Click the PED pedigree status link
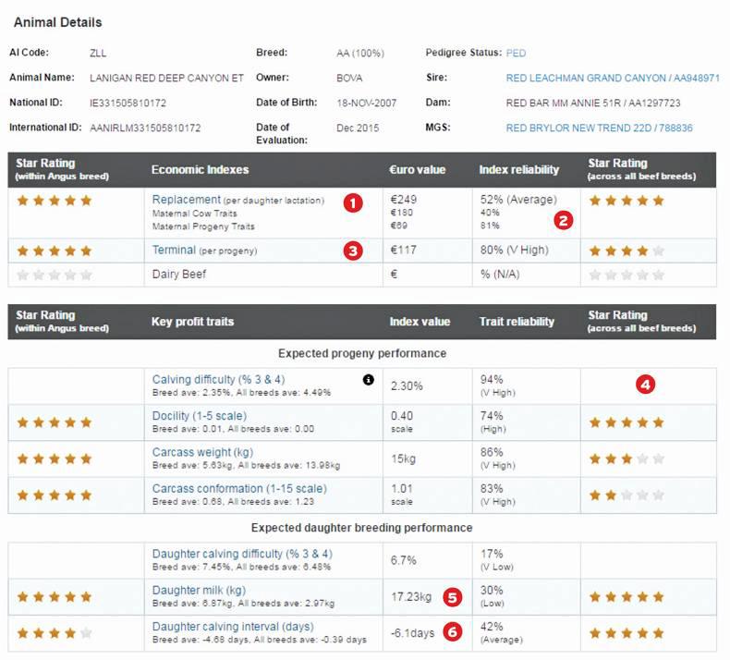The height and width of the screenshot is (660, 730). point(516,53)
